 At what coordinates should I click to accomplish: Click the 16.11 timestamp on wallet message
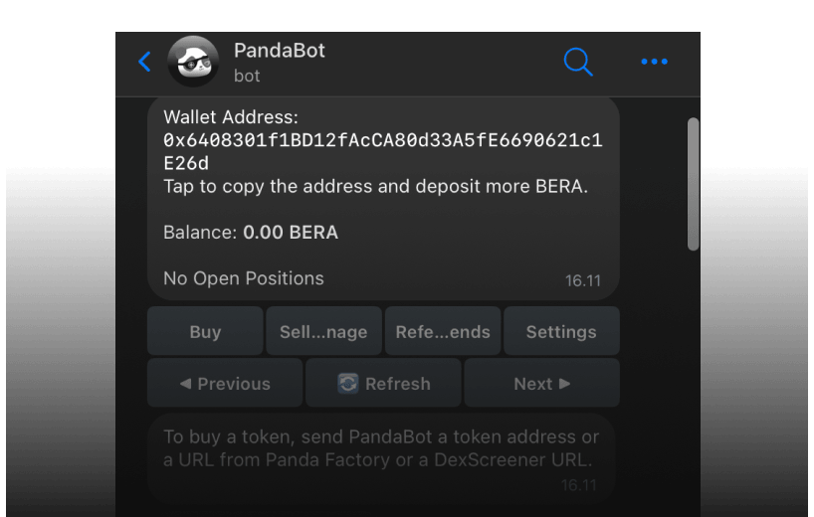pos(582,280)
